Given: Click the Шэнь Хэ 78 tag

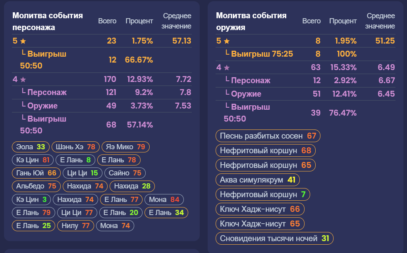Looking at the screenshot, I should tap(75, 147).
